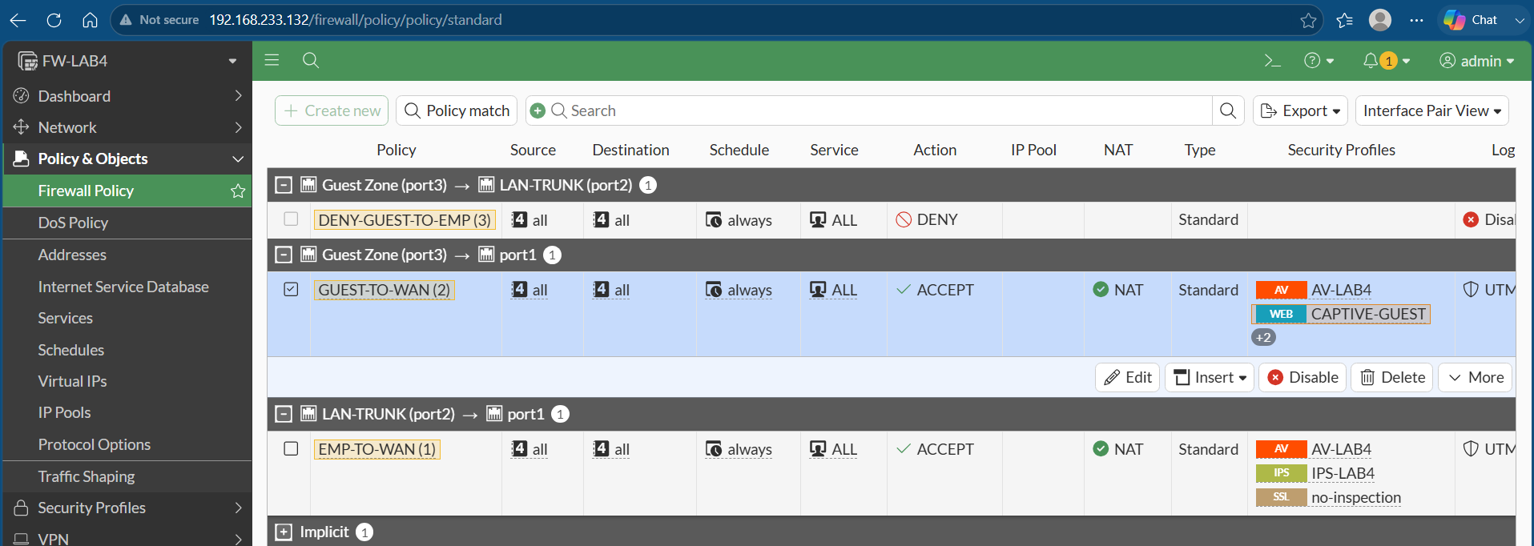1534x546 pixels.
Task: Toggle the hamburger navigation menu
Action: 272,60
